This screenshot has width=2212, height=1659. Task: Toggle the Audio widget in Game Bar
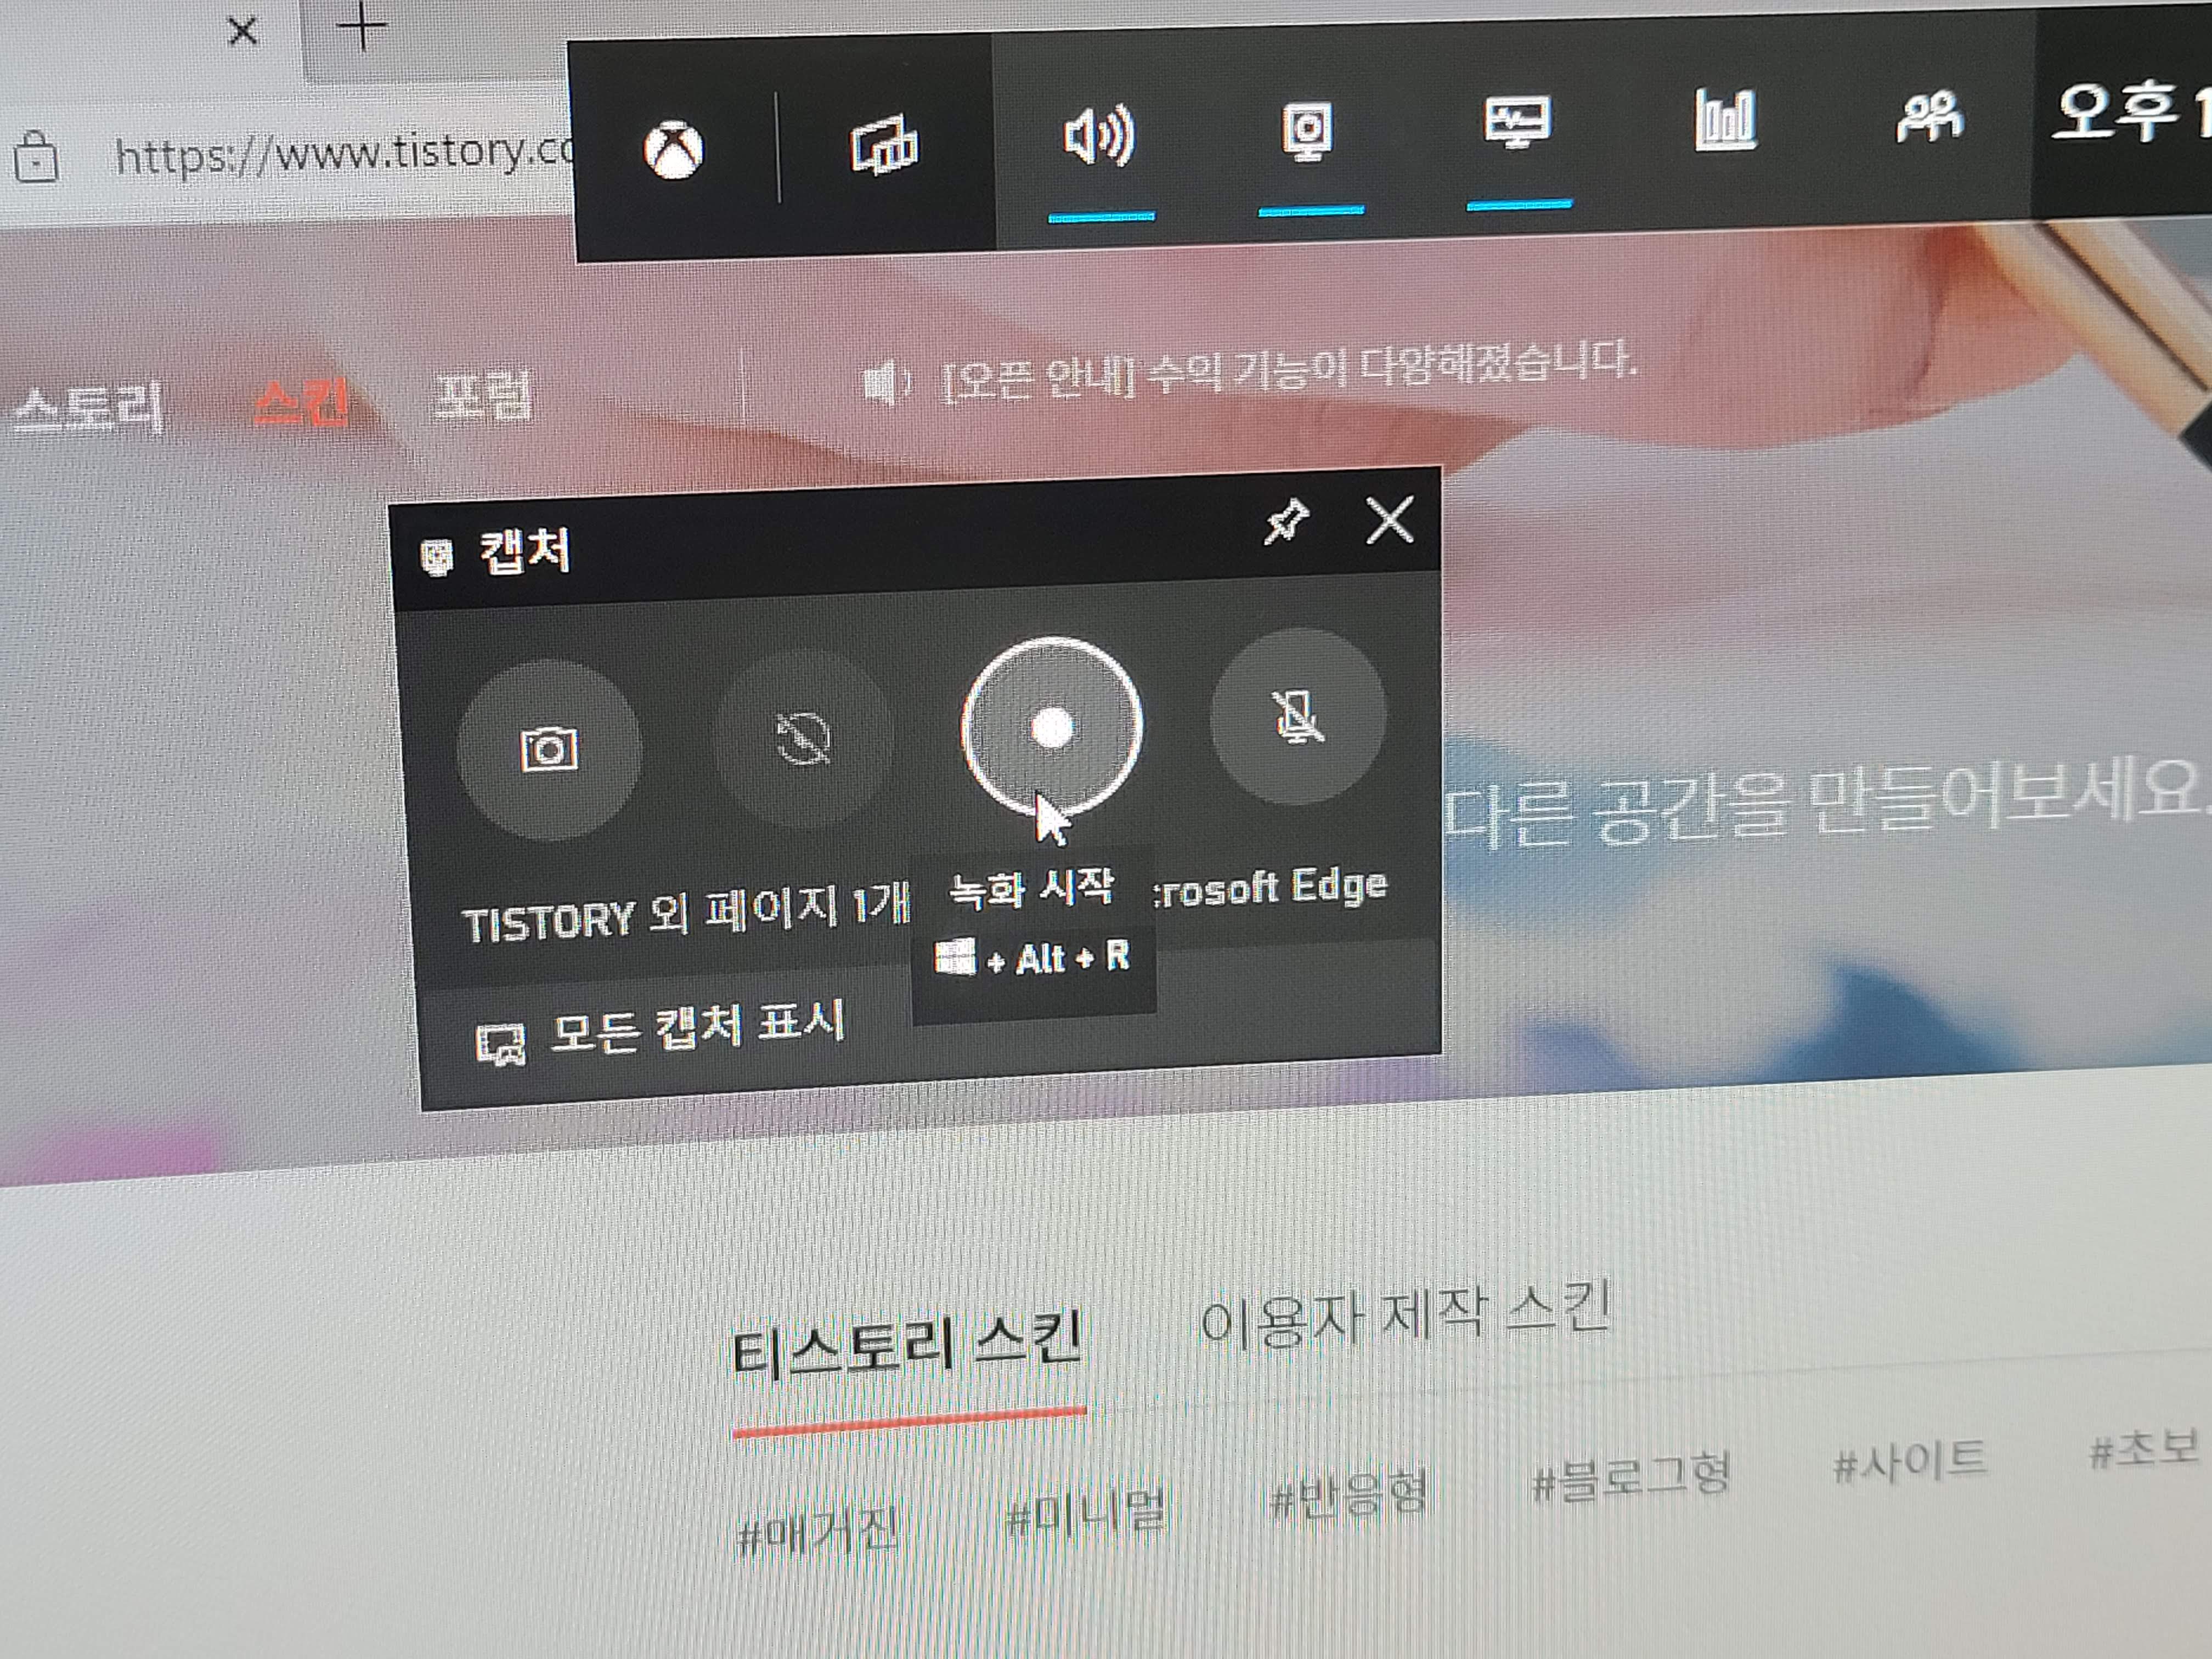tap(1099, 135)
